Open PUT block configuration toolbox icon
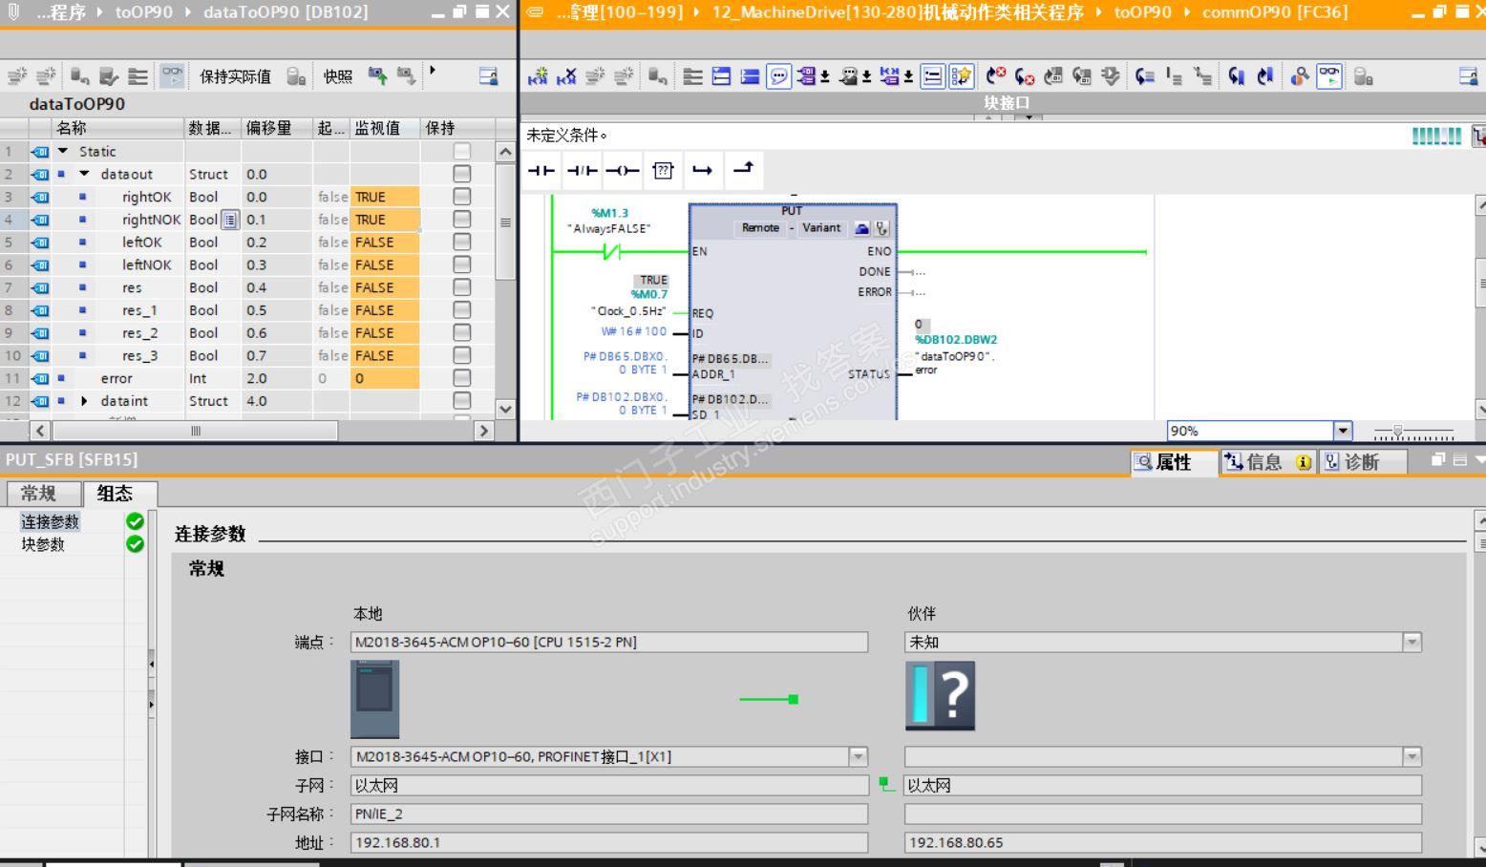Viewport: 1486px width, 867px height. (861, 228)
